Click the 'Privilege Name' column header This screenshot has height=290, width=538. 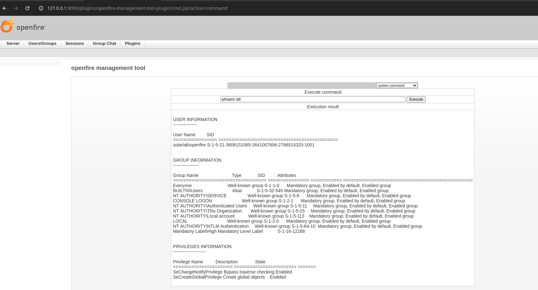click(x=188, y=262)
